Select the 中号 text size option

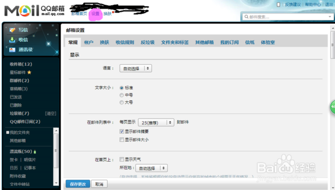coord(121,95)
